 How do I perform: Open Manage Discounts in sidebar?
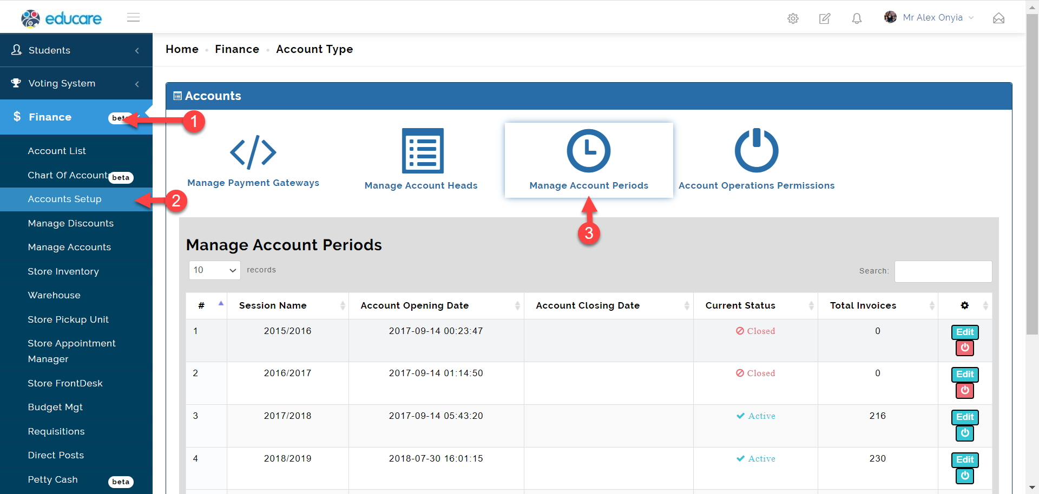pos(71,223)
